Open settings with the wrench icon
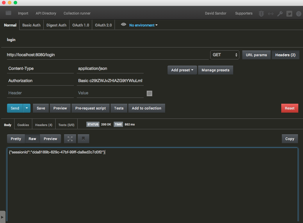Image resolution: width=303 pixels, height=223 pixels. 280,14
